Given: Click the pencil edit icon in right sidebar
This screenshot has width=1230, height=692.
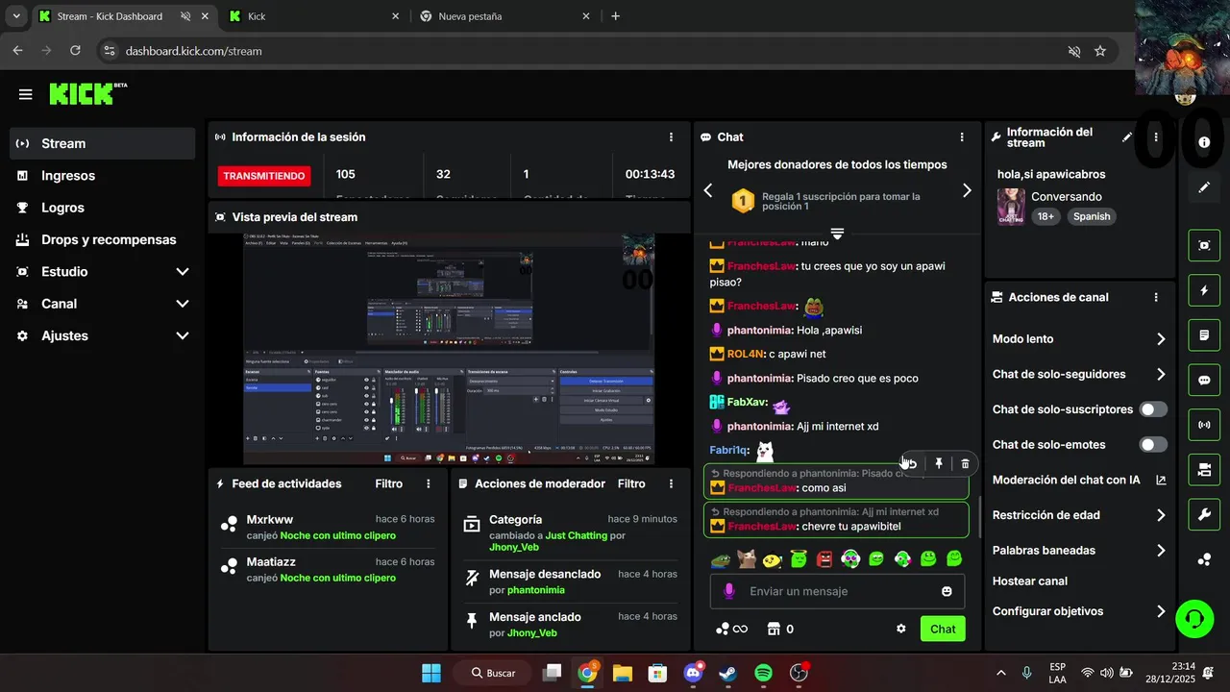Looking at the screenshot, I should (1204, 187).
